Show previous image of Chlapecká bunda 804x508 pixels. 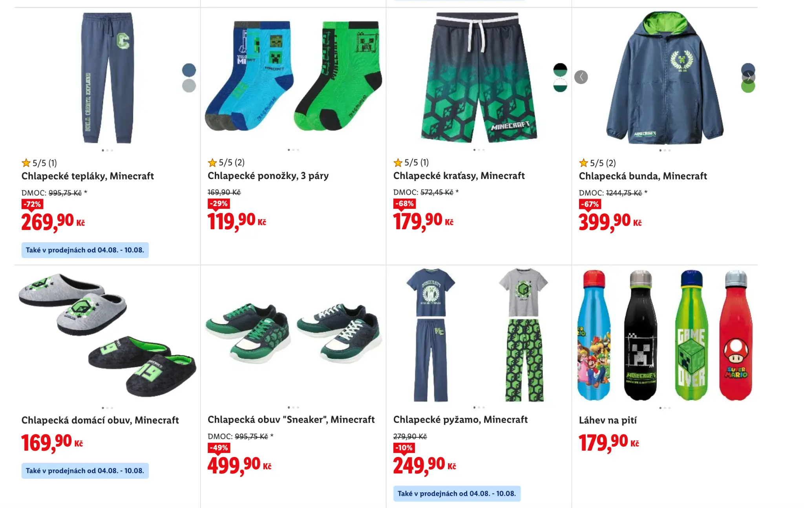[x=581, y=77]
